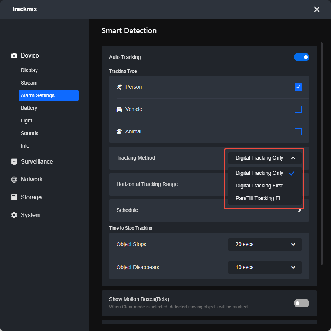The image size is (331, 331).
Task: Click the Object Stops label
Action: [x=131, y=245]
